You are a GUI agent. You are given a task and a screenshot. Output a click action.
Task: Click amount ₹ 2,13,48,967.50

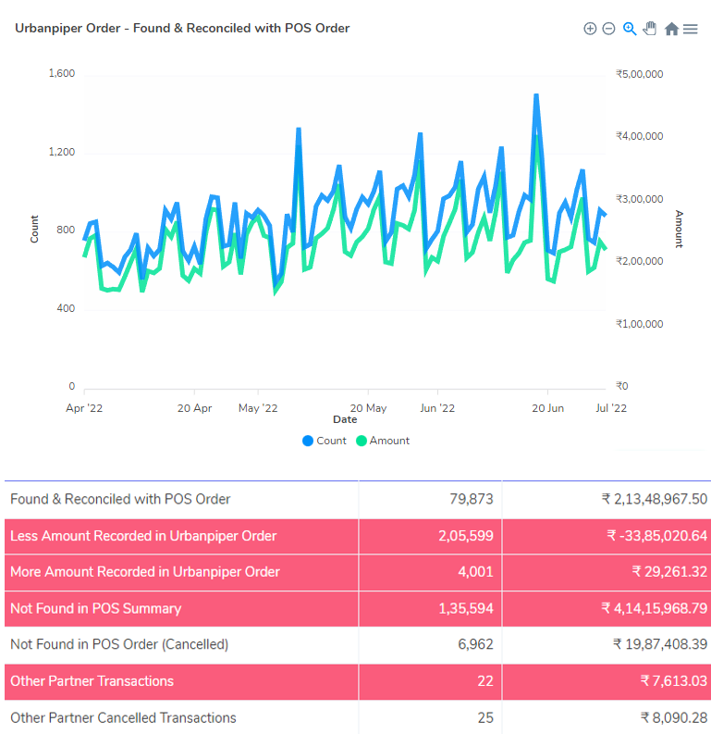pyautogui.click(x=654, y=500)
